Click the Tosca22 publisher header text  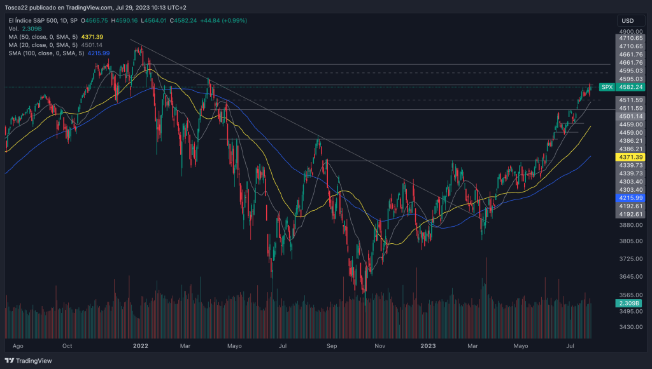(96, 8)
